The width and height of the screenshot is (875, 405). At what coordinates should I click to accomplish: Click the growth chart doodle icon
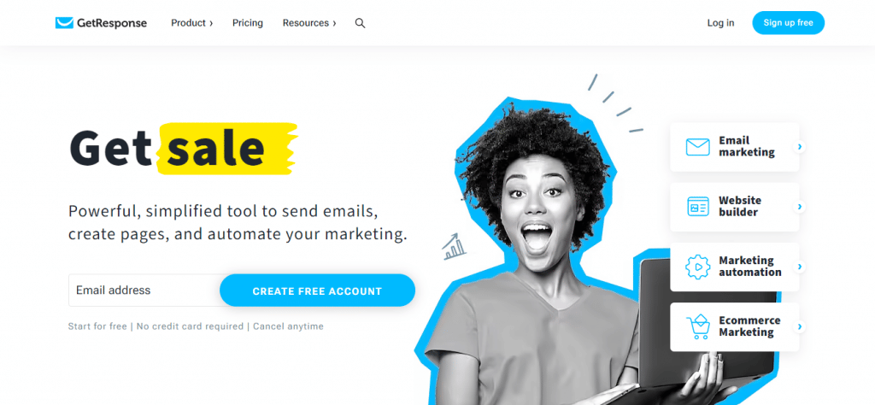[455, 247]
